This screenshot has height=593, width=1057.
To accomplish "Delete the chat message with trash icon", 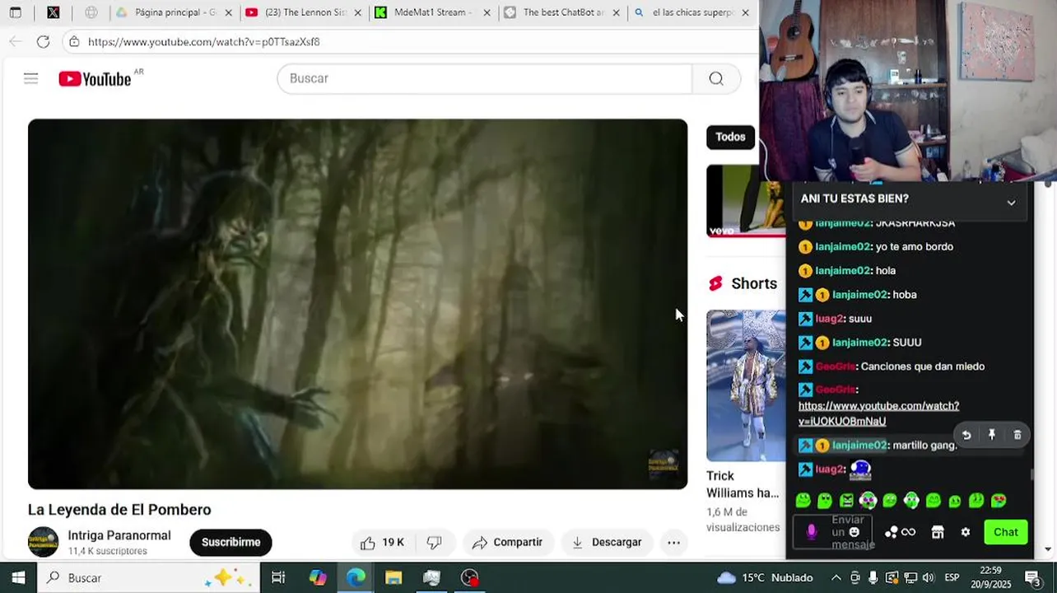I will point(1017,435).
